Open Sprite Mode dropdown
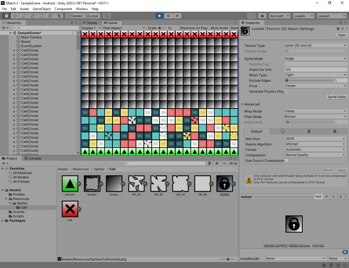This screenshot has height=268, width=349. point(315,59)
